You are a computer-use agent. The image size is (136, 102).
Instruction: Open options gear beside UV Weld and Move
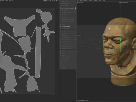tap(75, 12)
